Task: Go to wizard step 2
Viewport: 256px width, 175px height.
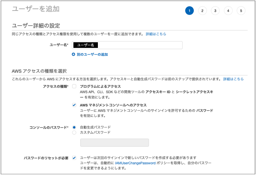Action: (202, 11)
